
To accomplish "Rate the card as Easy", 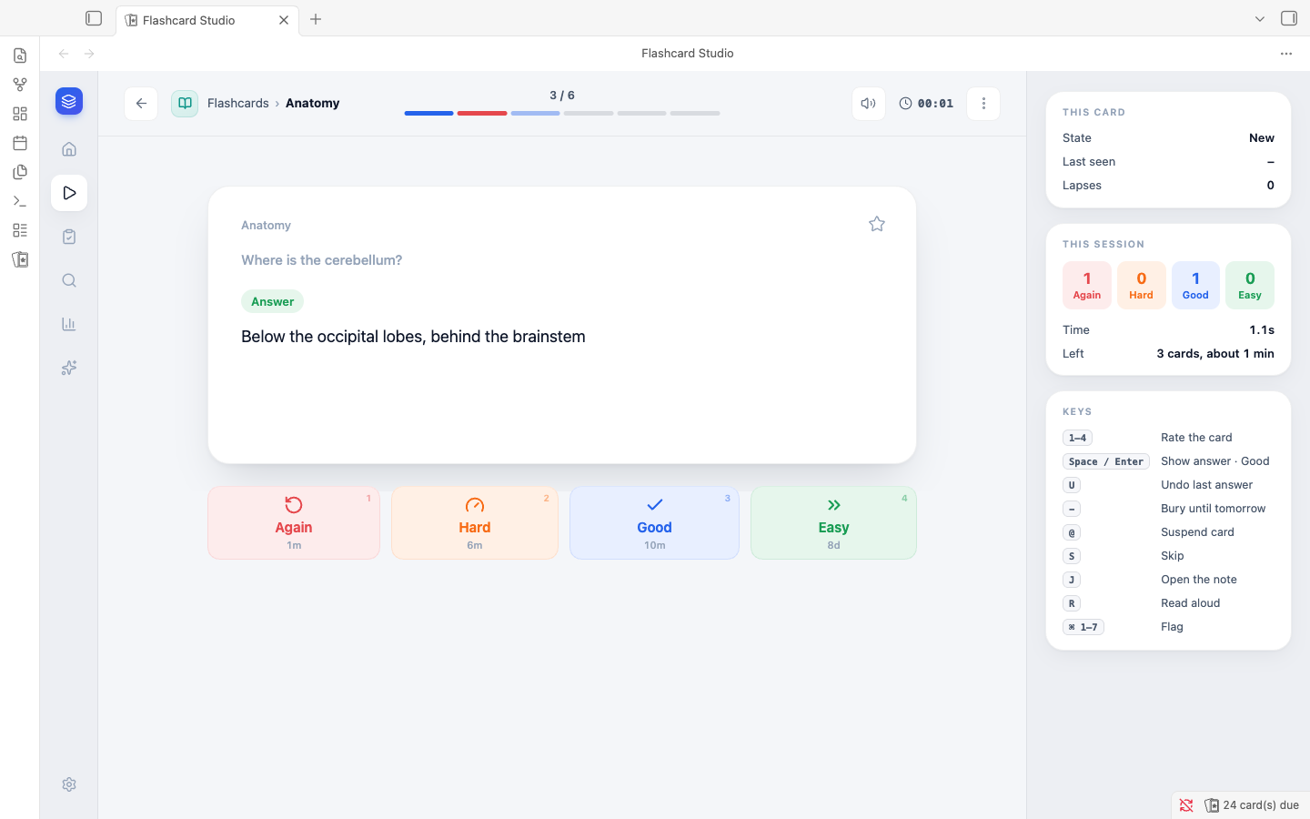I will tap(833, 522).
